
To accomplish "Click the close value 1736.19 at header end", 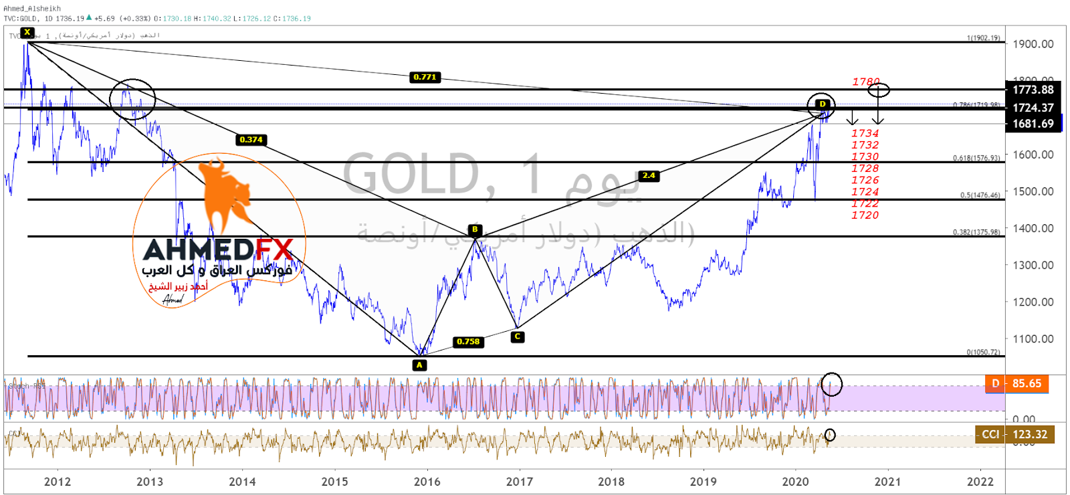I will pyautogui.click(x=297, y=19).
